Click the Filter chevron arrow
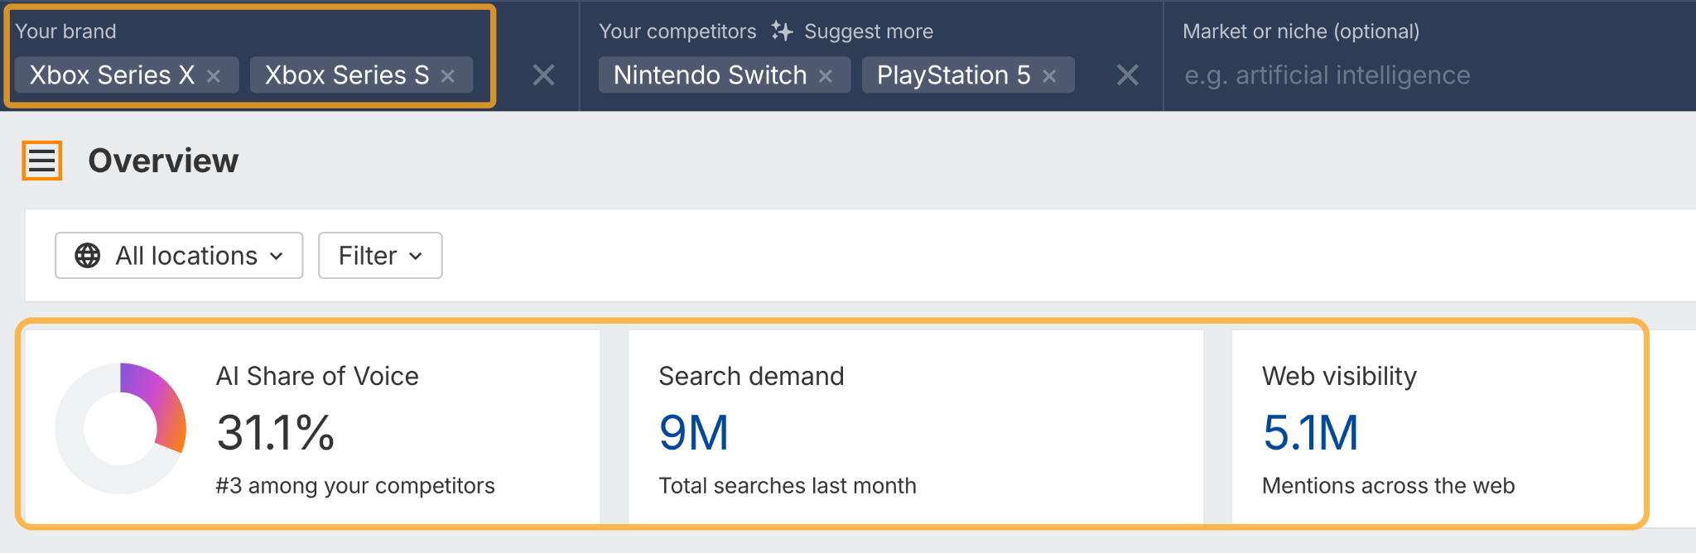The image size is (1696, 553). (416, 257)
